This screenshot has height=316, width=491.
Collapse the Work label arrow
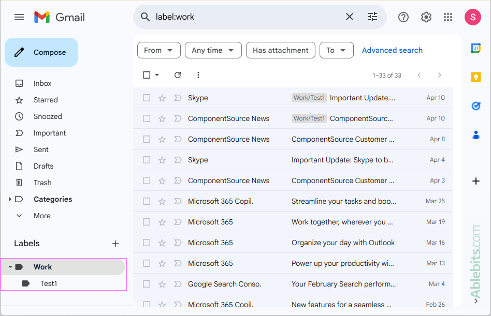(10, 267)
